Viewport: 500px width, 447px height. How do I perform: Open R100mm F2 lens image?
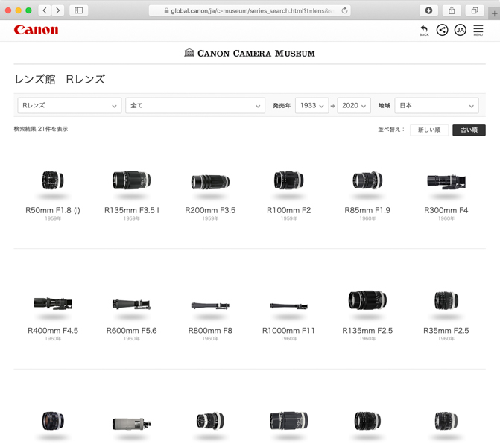(x=288, y=180)
